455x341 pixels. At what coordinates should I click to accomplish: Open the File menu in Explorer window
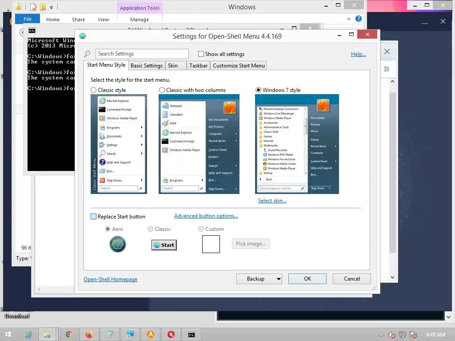pos(28,19)
